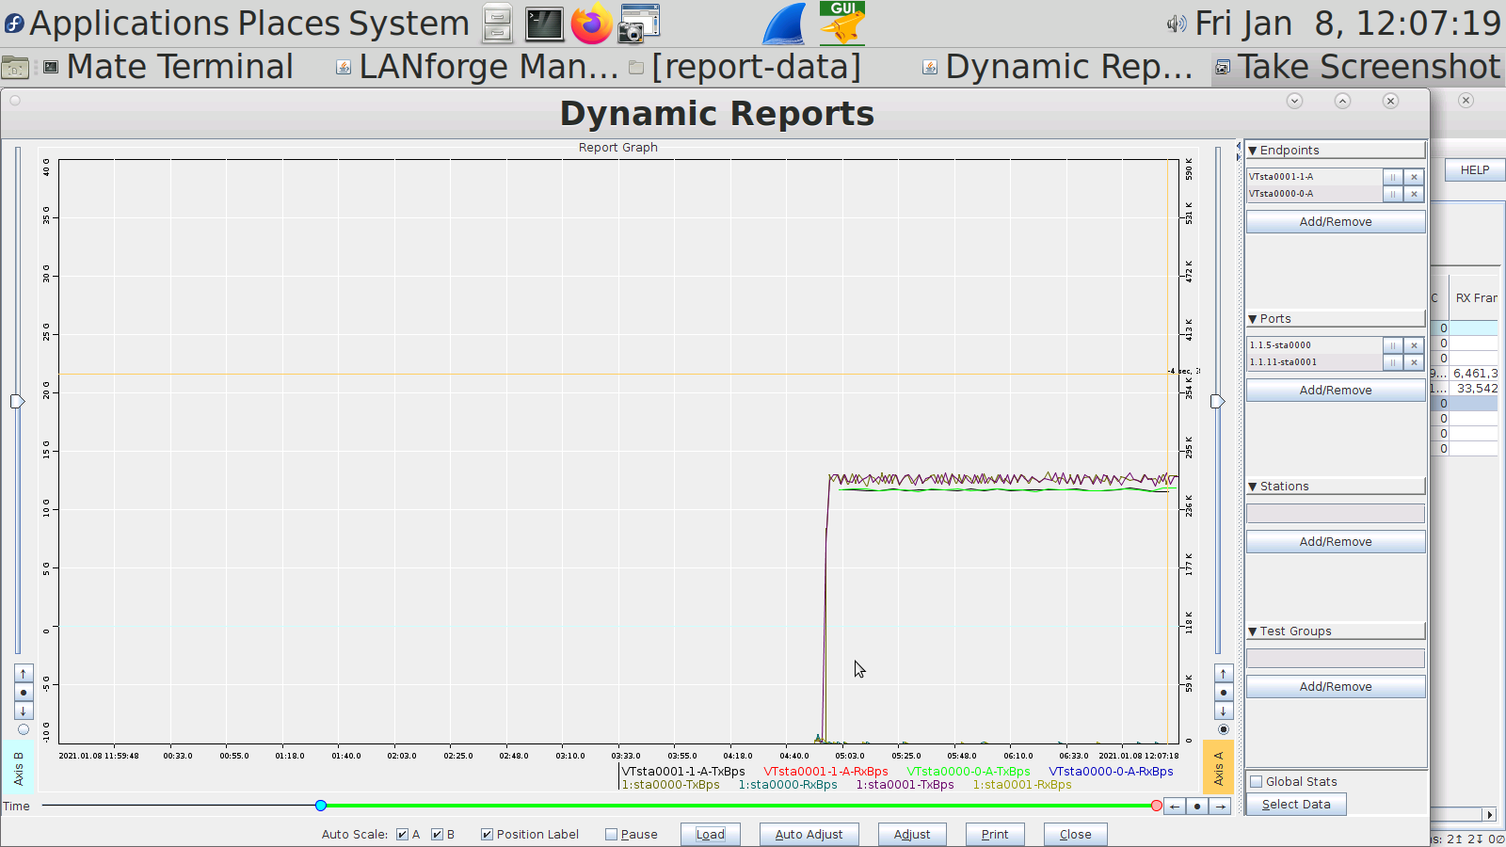
Task: Click the Select Data button
Action: [1296, 805]
